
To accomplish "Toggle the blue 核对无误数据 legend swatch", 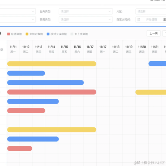I will pyautogui.click(x=48, y=34).
